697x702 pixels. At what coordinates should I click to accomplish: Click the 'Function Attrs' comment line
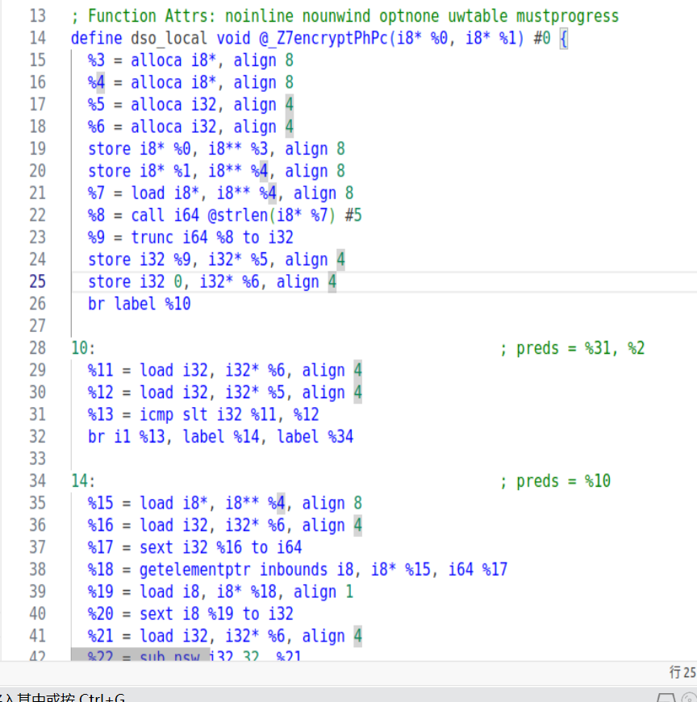345,16
